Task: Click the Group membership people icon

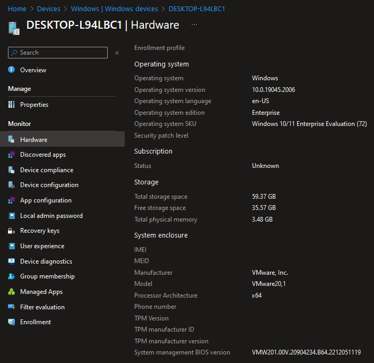Action: [x=12, y=276]
